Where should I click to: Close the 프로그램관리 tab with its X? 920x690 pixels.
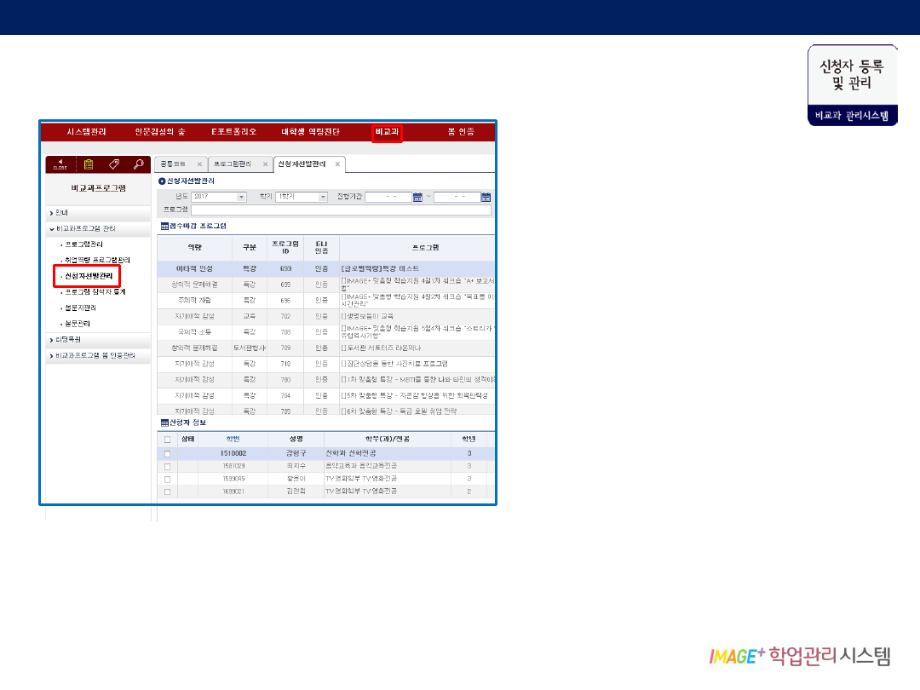pyautogui.click(x=265, y=164)
